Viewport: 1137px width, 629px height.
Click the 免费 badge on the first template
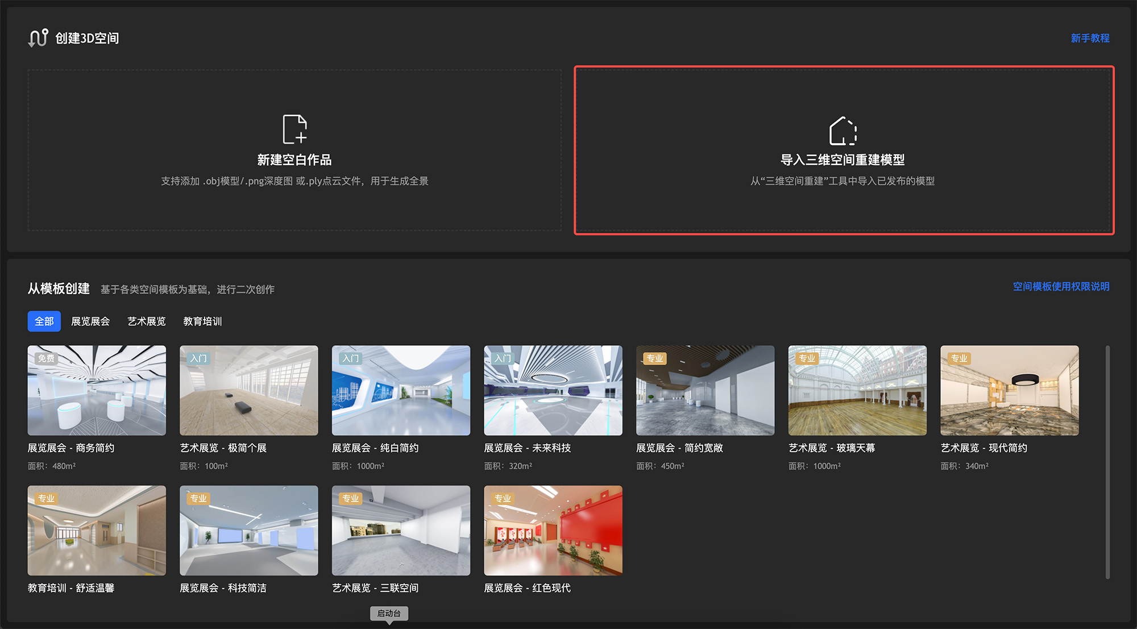(x=46, y=358)
